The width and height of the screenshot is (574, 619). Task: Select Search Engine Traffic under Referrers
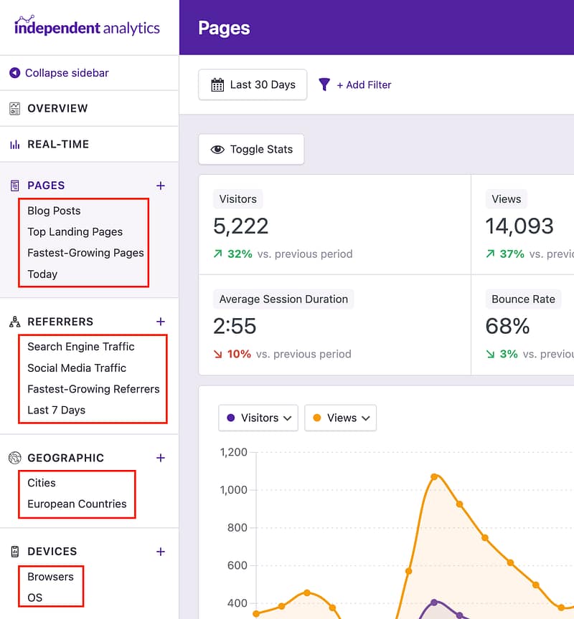80,346
